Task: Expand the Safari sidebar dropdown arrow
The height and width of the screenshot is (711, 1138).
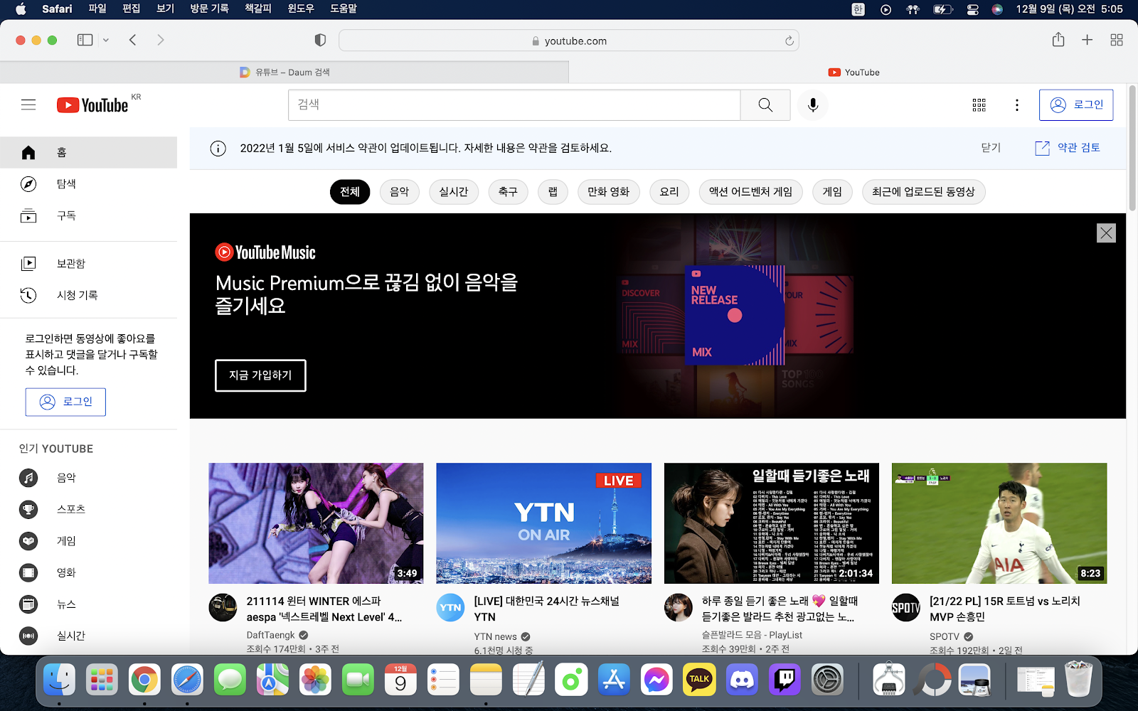Action: pyautogui.click(x=106, y=41)
